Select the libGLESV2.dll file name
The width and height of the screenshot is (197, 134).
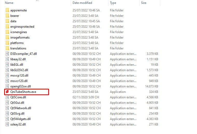pyautogui.click(x=19, y=70)
